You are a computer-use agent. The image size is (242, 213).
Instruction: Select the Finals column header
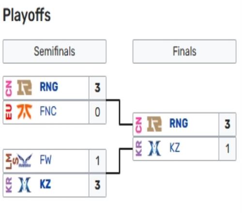(x=184, y=51)
